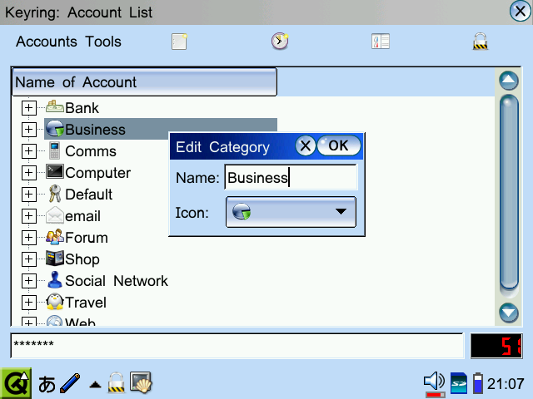Click the SD card icon in tray
This screenshot has width=533, height=399.
point(459,383)
